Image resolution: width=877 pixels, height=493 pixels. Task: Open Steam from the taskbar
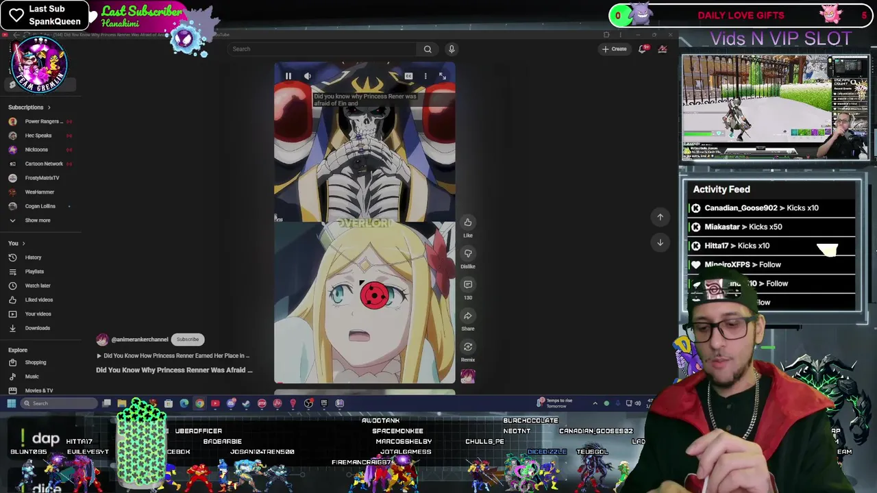click(x=246, y=403)
